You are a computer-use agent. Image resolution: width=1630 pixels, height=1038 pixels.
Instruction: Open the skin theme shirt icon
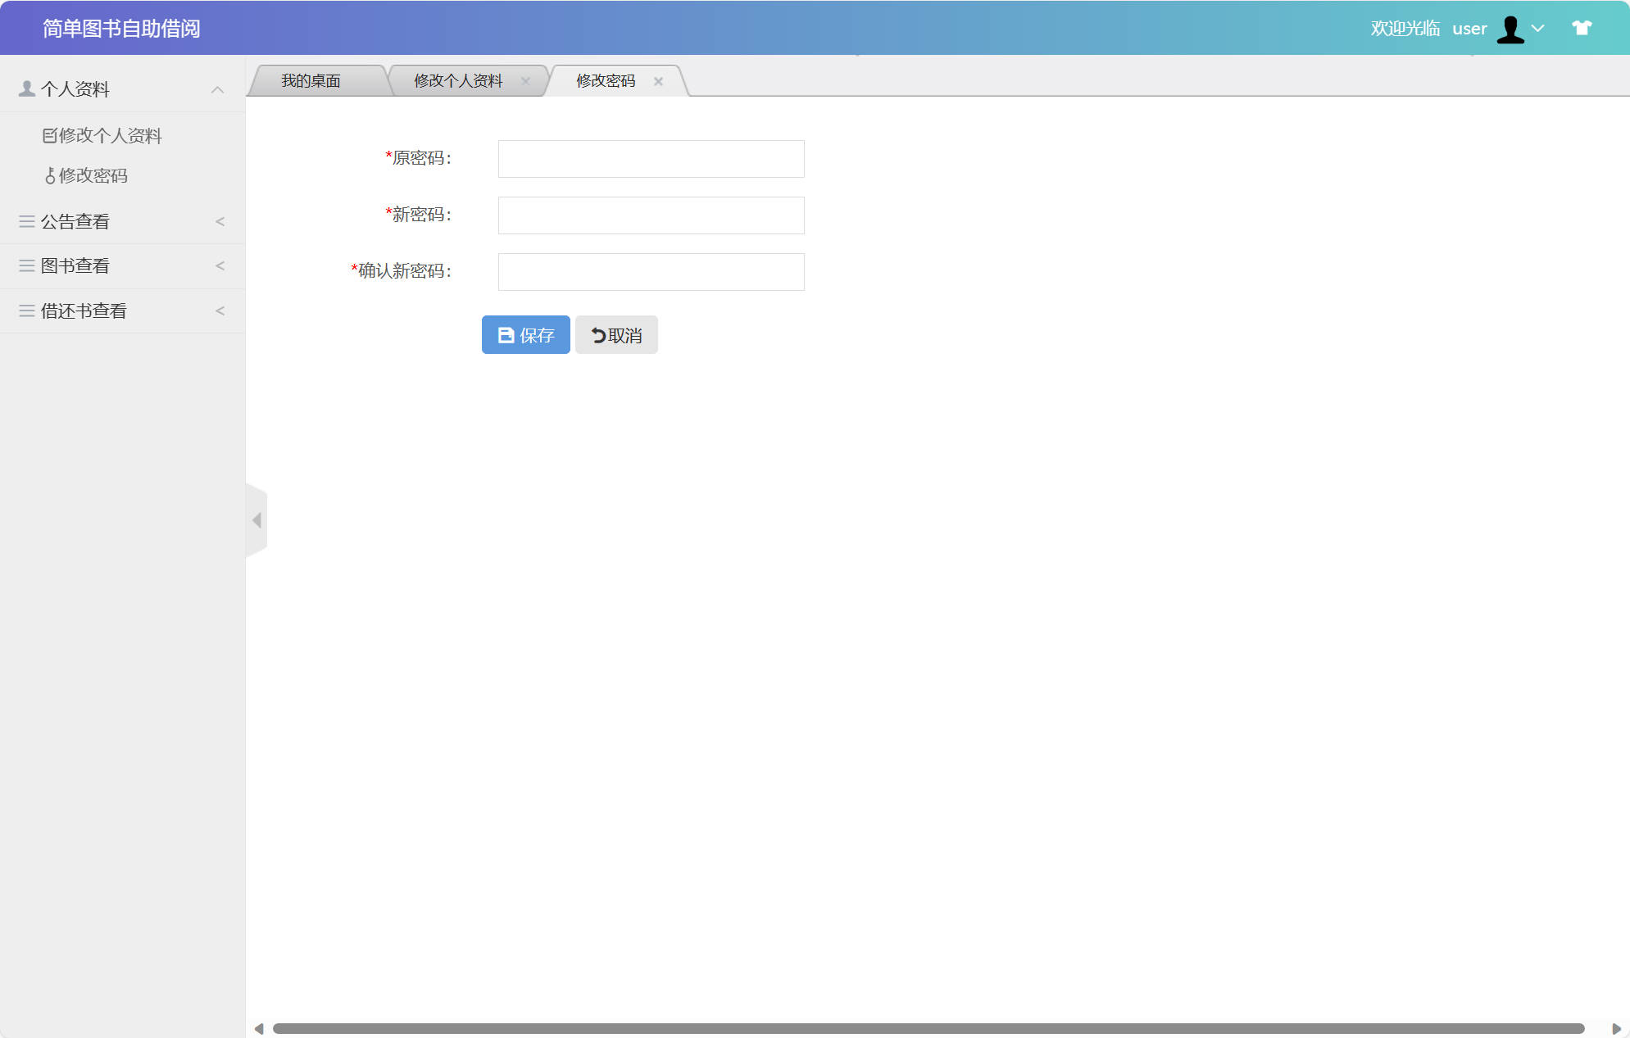tap(1582, 28)
